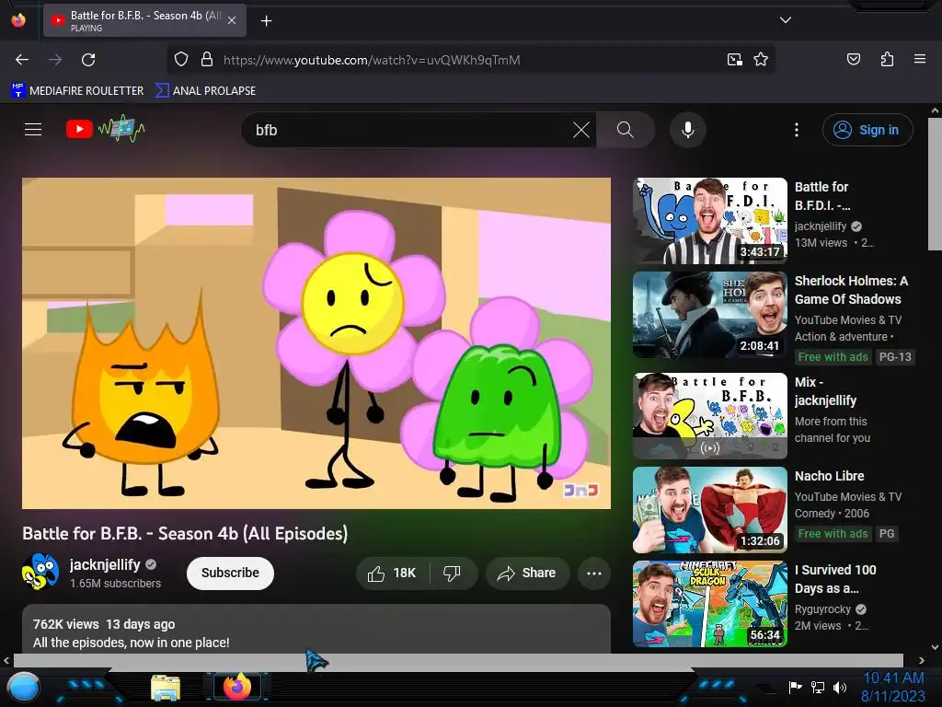Open the Firefox extensions puzzle icon
This screenshot has width=942, height=707.
click(887, 59)
